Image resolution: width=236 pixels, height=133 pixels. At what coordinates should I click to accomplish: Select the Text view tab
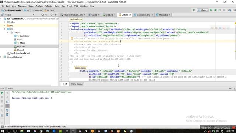[65, 84]
